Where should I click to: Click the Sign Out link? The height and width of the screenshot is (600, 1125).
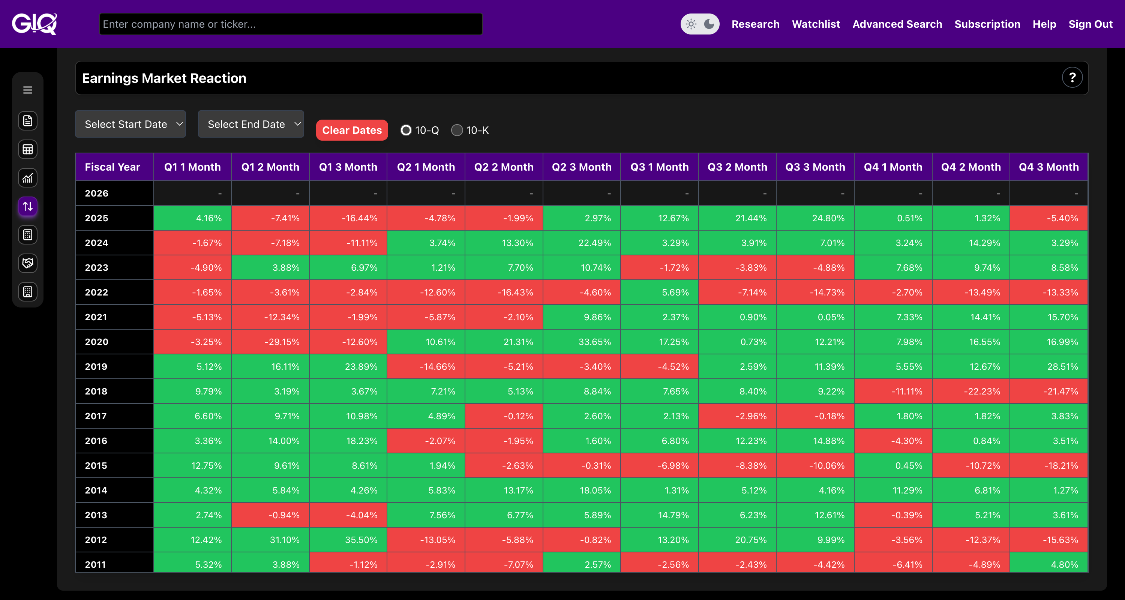pos(1090,24)
